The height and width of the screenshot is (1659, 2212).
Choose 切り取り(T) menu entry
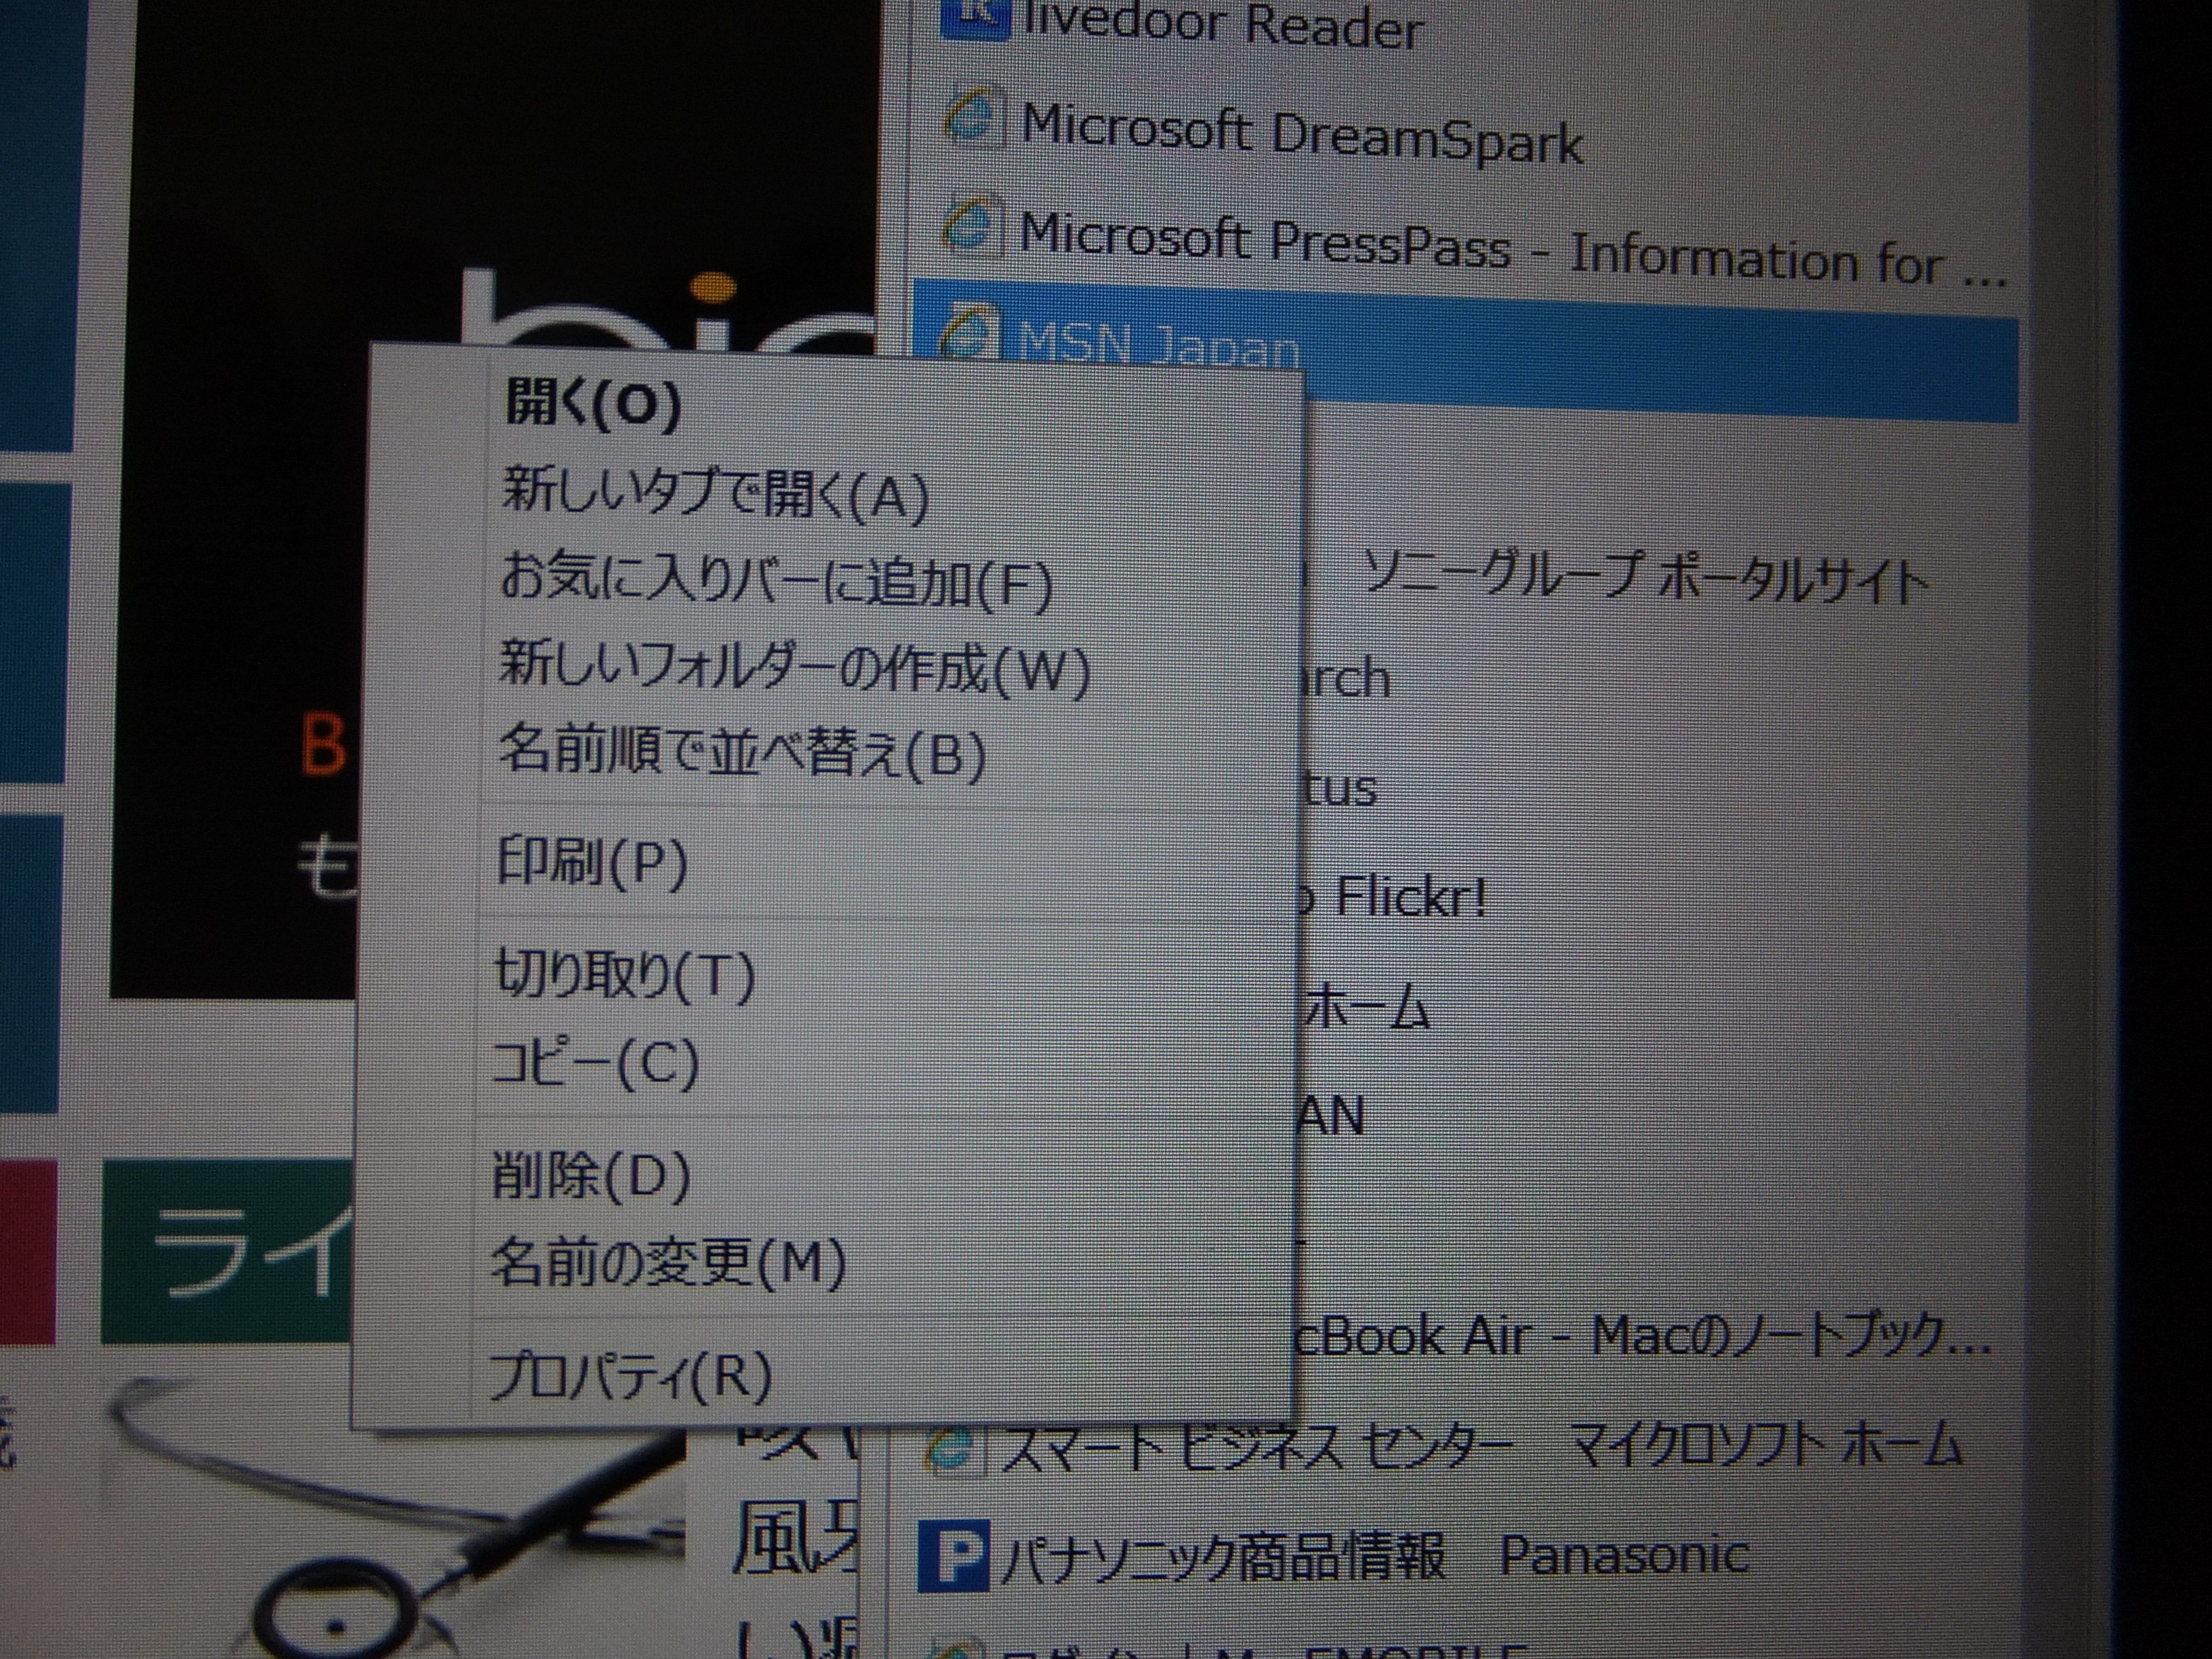click(x=624, y=974)
